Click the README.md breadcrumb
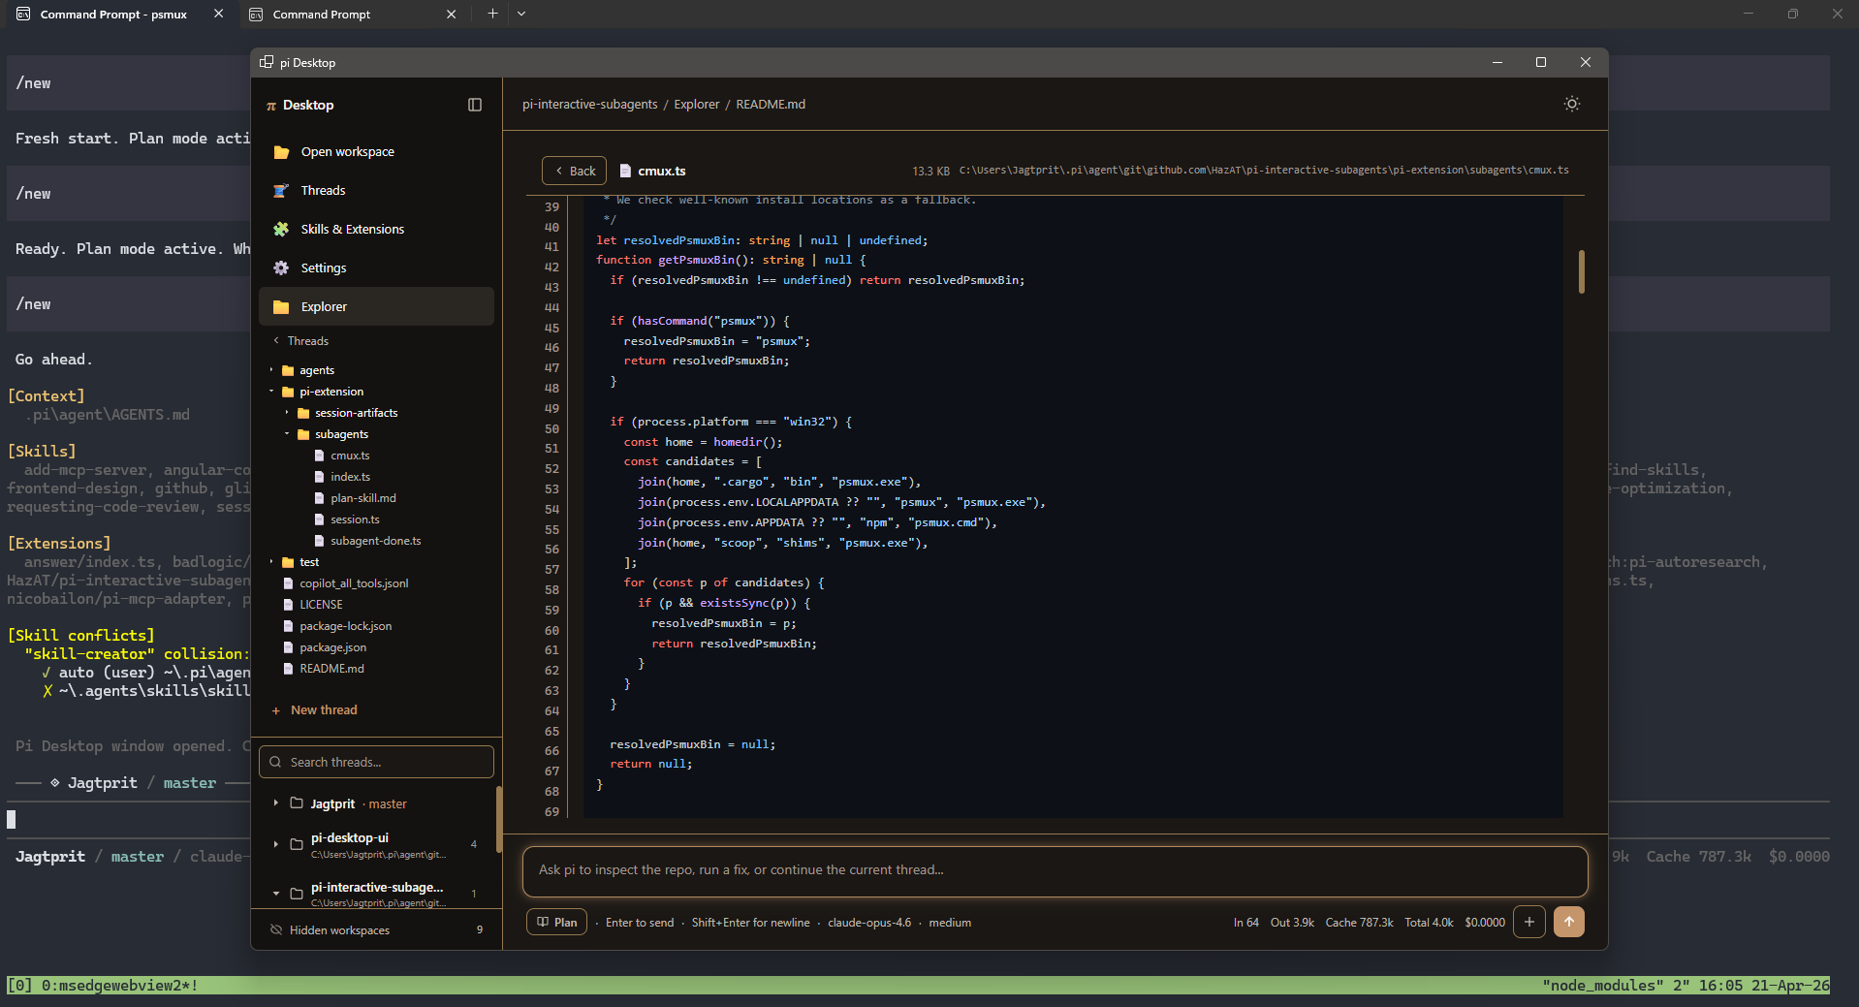Screen dimensions: 1859x1007 (x=771, y=105)
